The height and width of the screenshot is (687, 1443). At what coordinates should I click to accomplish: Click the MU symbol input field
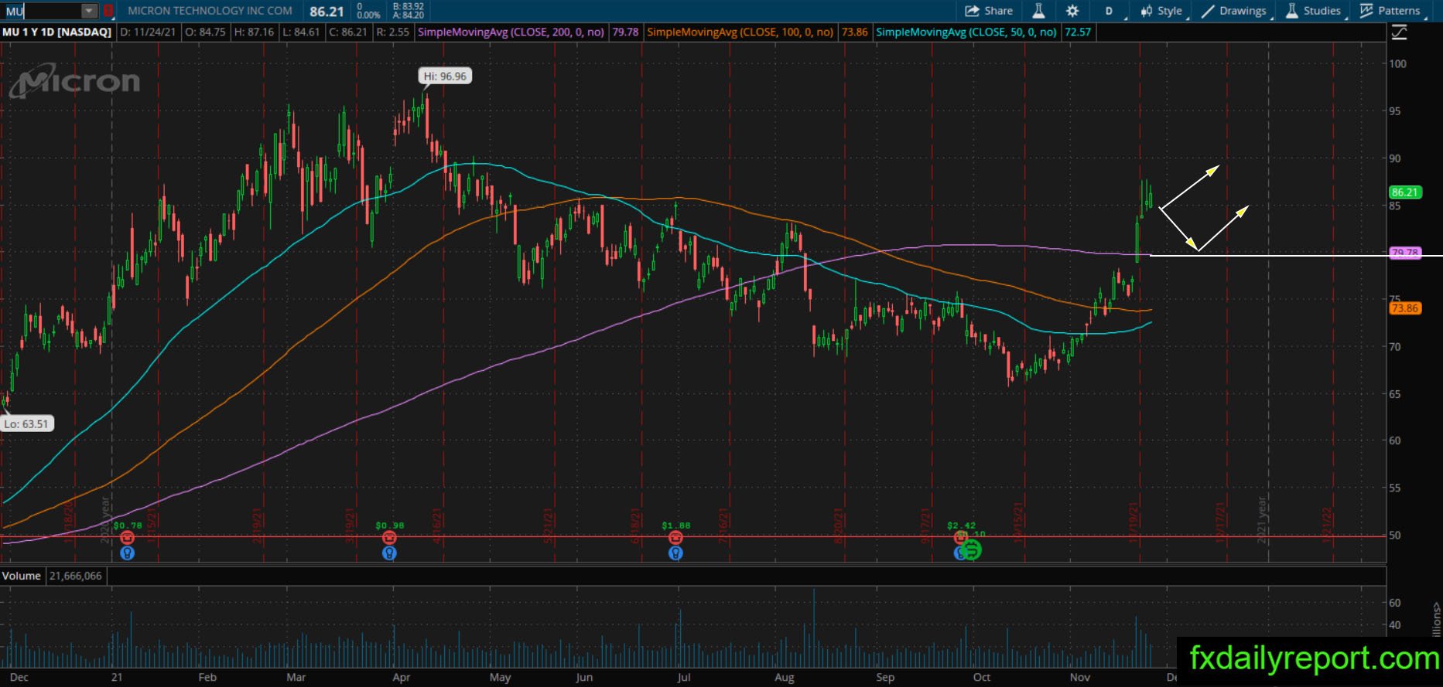43,11
